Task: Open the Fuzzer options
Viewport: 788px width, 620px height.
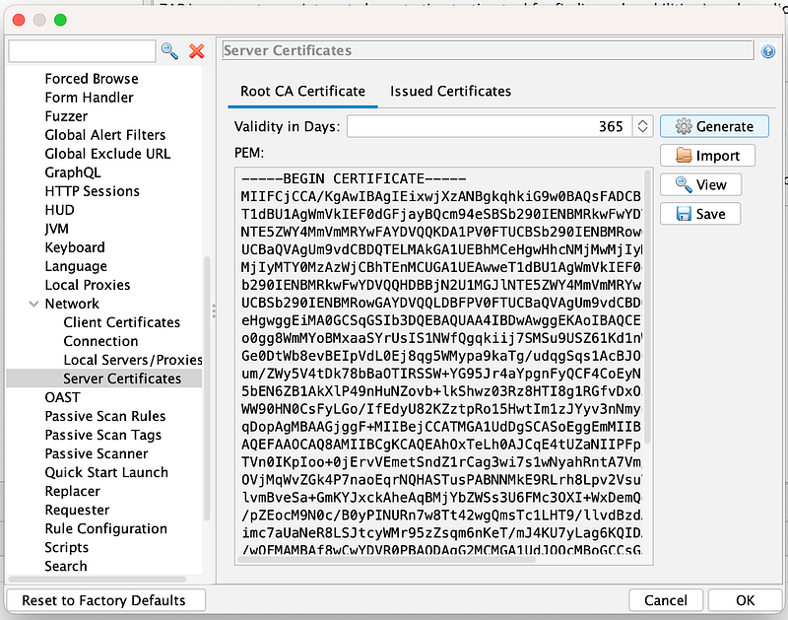Action: (66, 116)
